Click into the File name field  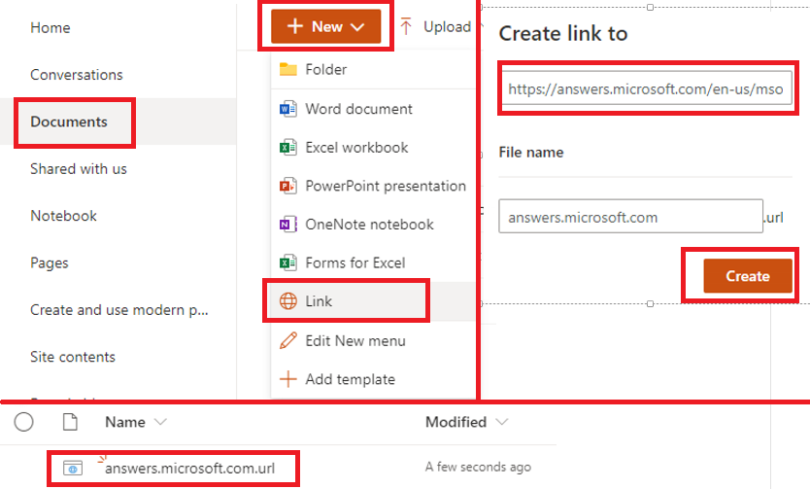(x=630, y=217)
